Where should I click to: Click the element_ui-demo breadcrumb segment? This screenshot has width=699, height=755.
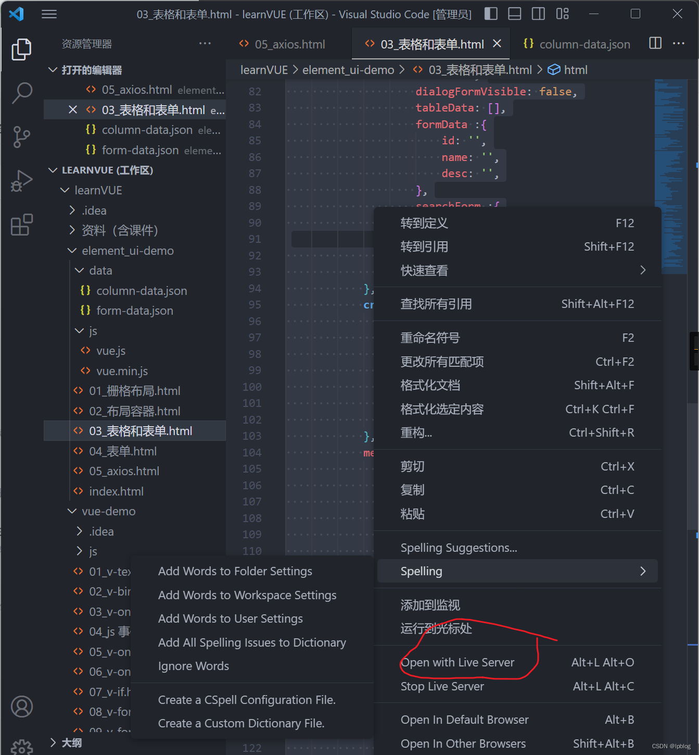(x=348, y=70)
